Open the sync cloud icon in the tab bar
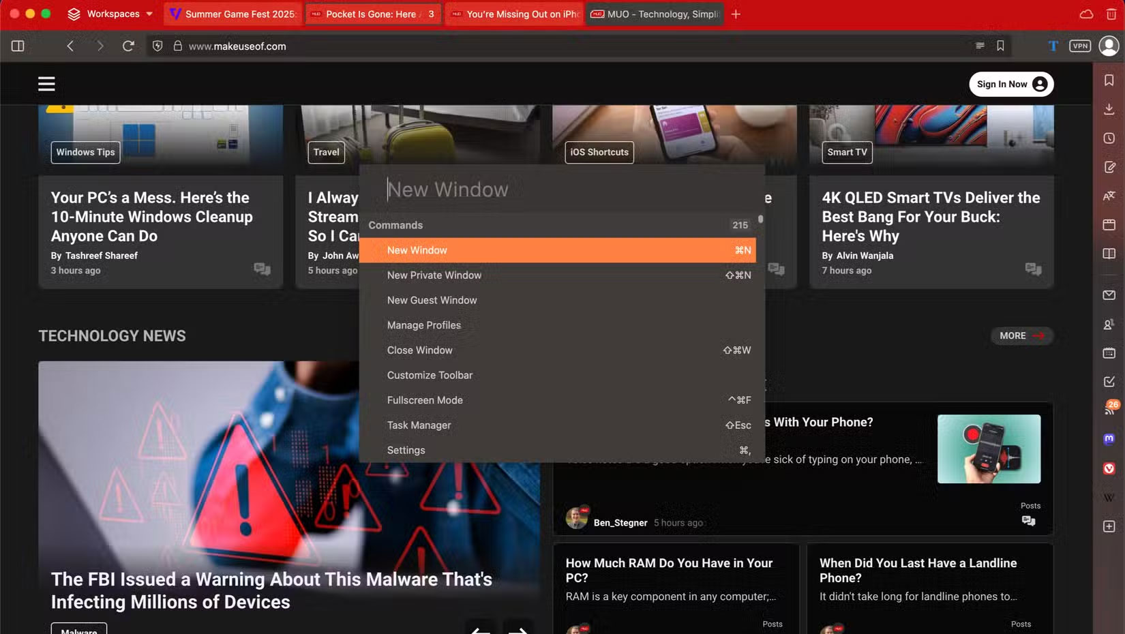1125x634 pixels. (x=1087, y=14)
